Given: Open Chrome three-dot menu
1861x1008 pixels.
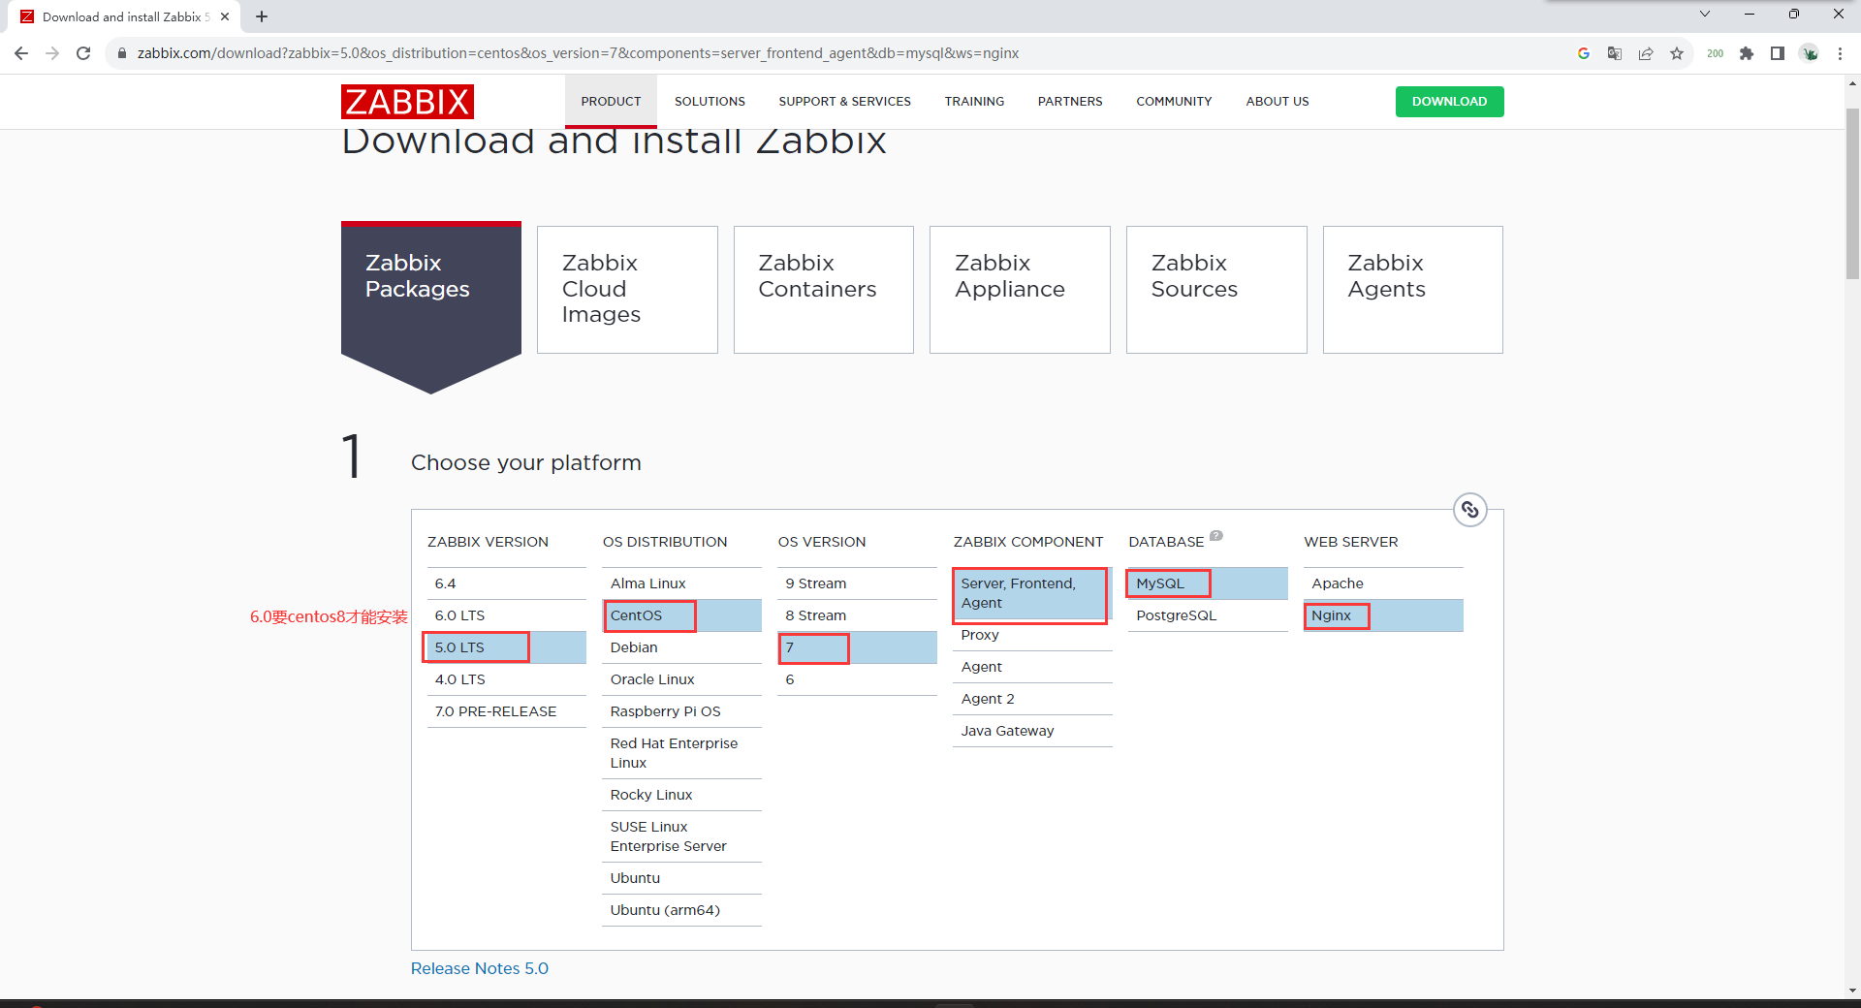Looking at the screenshot, I should (x=1840, y=53).
